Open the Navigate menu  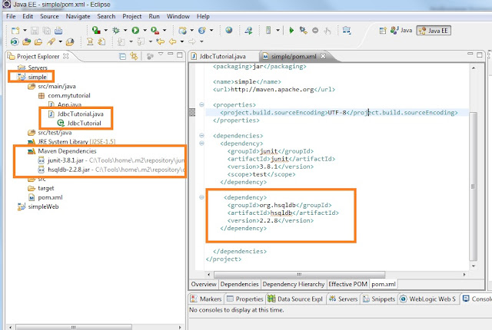pos(78,16)
